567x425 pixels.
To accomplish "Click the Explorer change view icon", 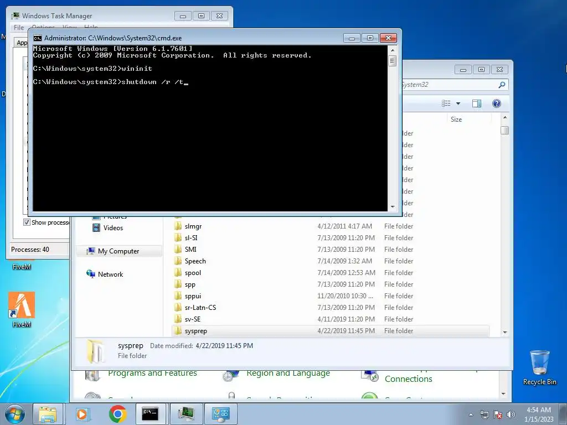I will point(446,103).
